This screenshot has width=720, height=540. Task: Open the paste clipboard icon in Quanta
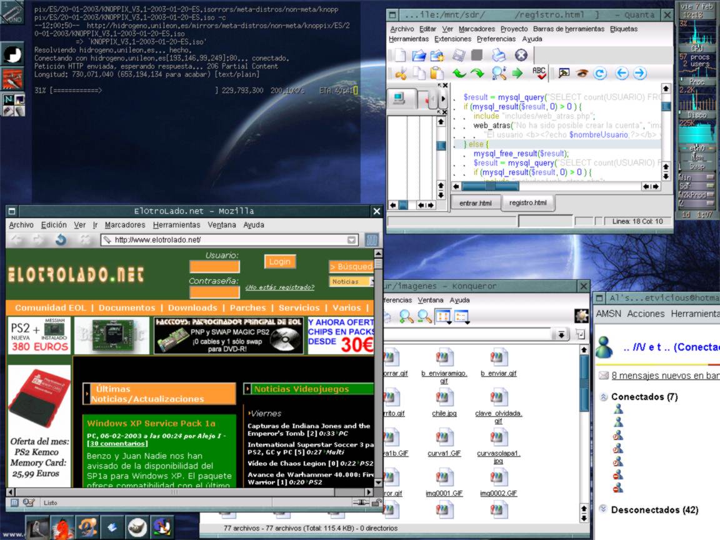pos(437,73)
